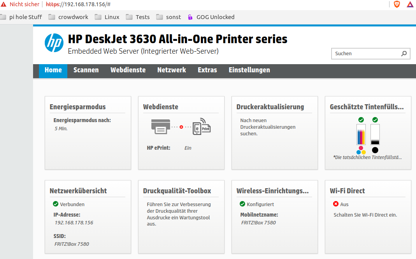Open the Tests bookmark folder
Viewport: 416px width, 259px height.
pyautogui.click(x=138, y=17)
